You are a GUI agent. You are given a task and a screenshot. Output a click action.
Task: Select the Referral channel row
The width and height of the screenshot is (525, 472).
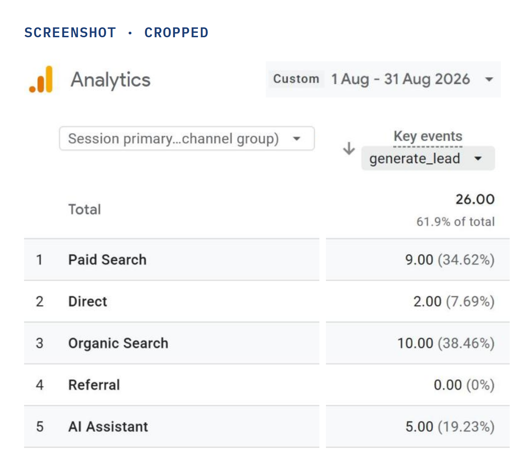(x=267, y=385)
